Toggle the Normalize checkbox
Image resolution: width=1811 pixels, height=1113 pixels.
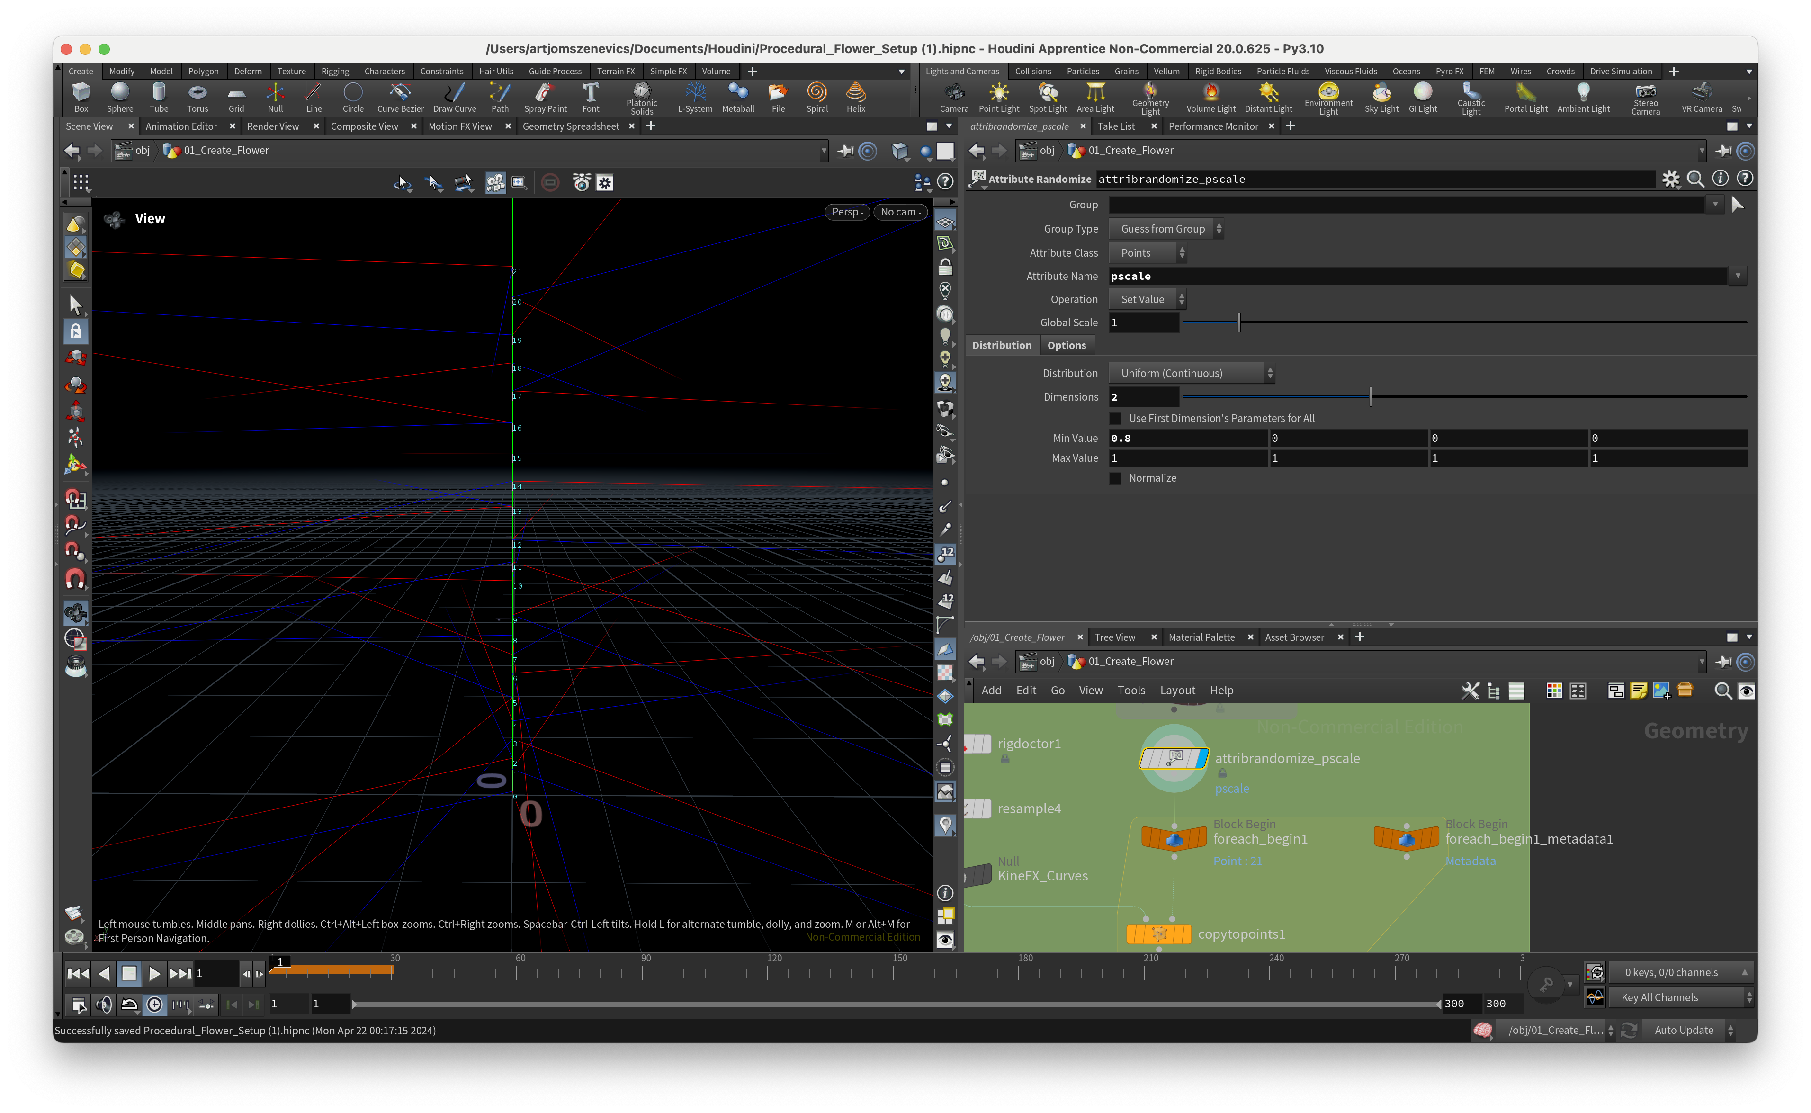tap(1116, 478)
